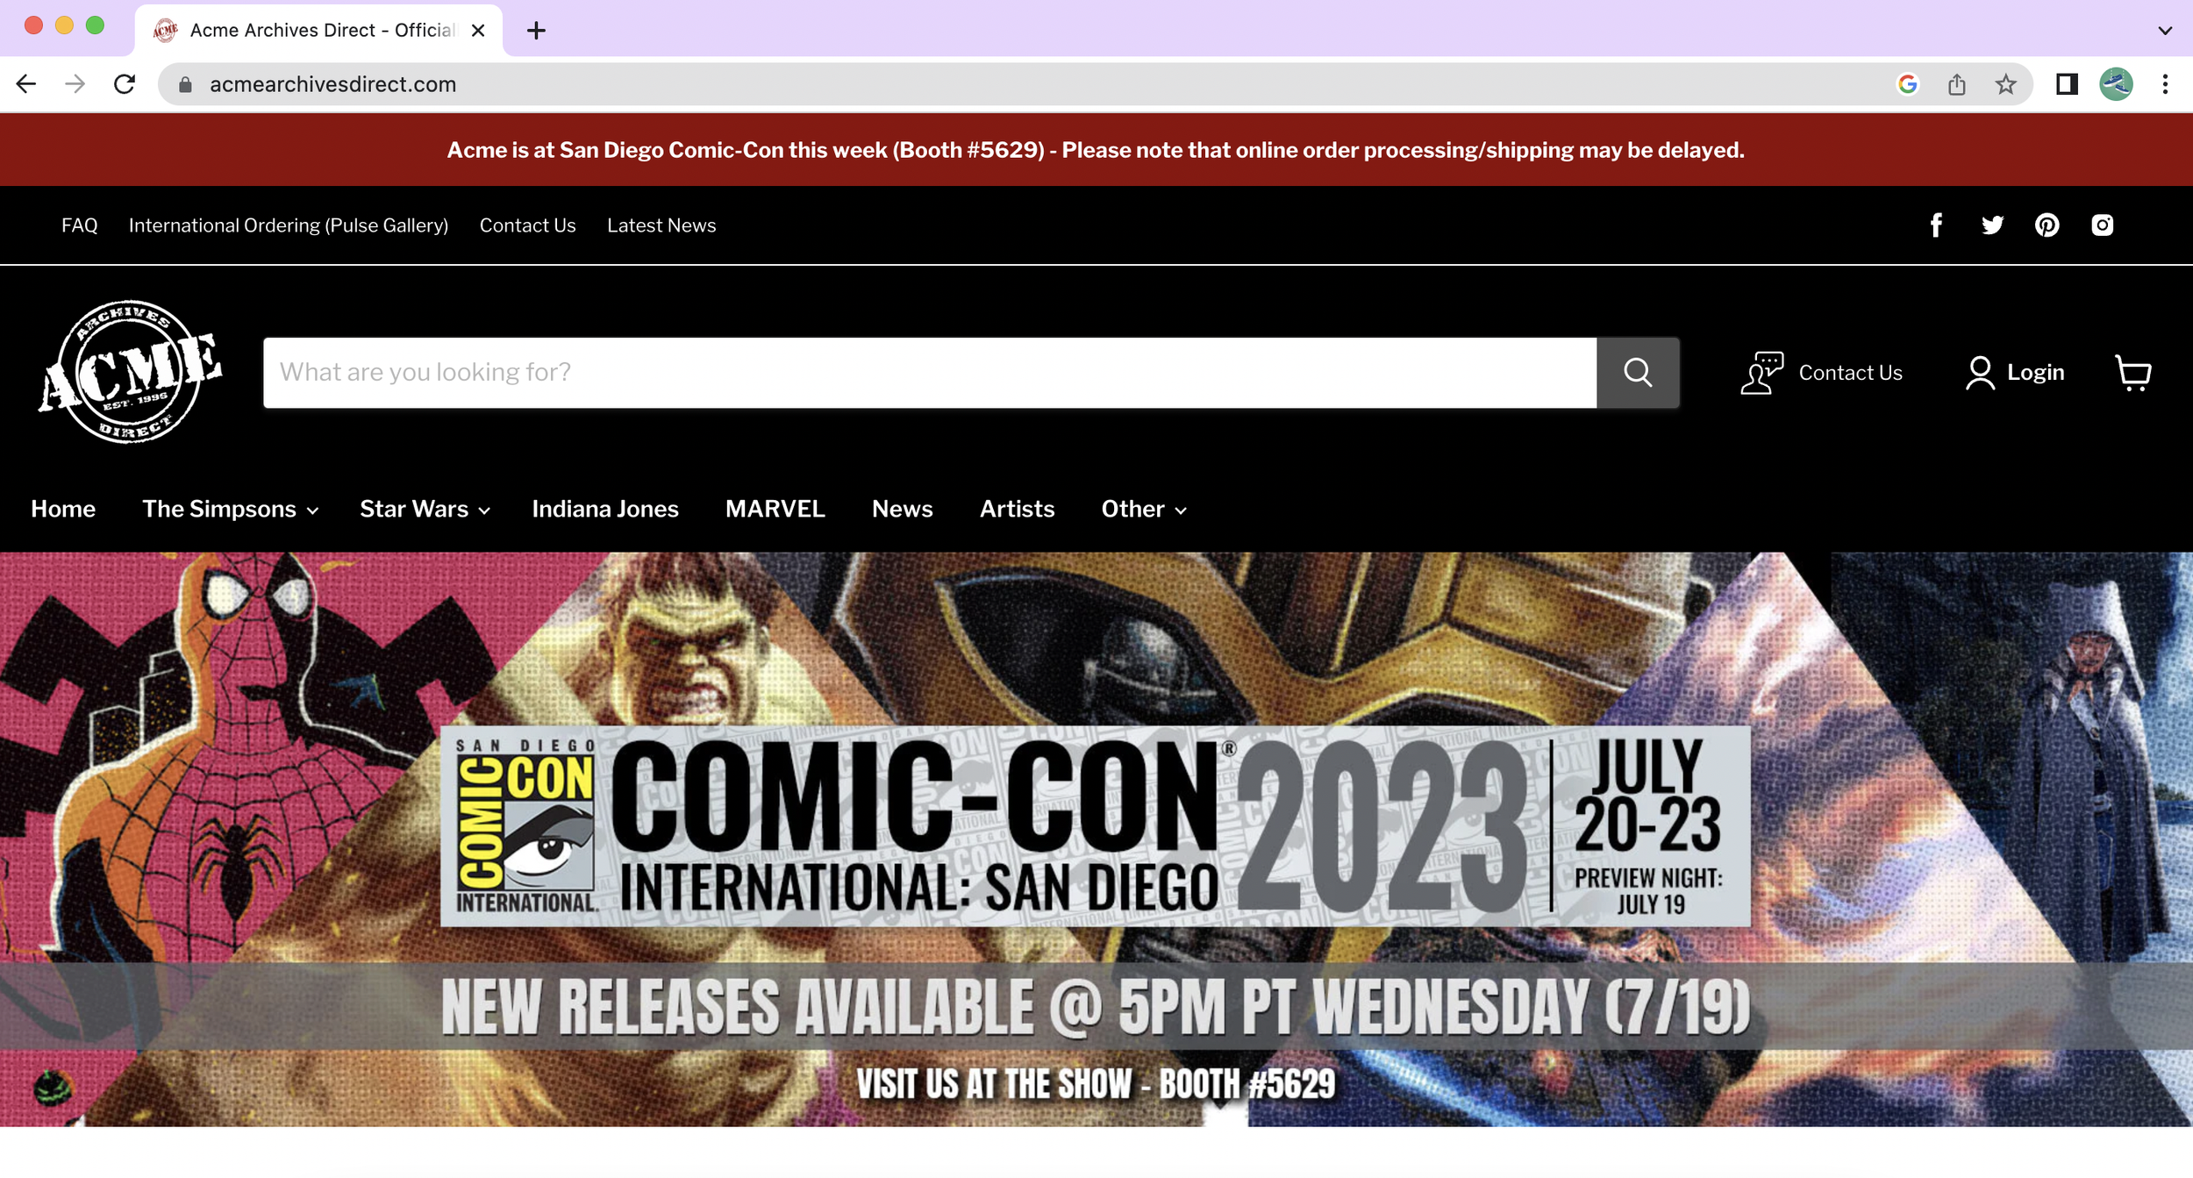Expand the Star Wars dropdown menu
Viewport: 2193px width, 1178px height.
[x=425, y=509]
